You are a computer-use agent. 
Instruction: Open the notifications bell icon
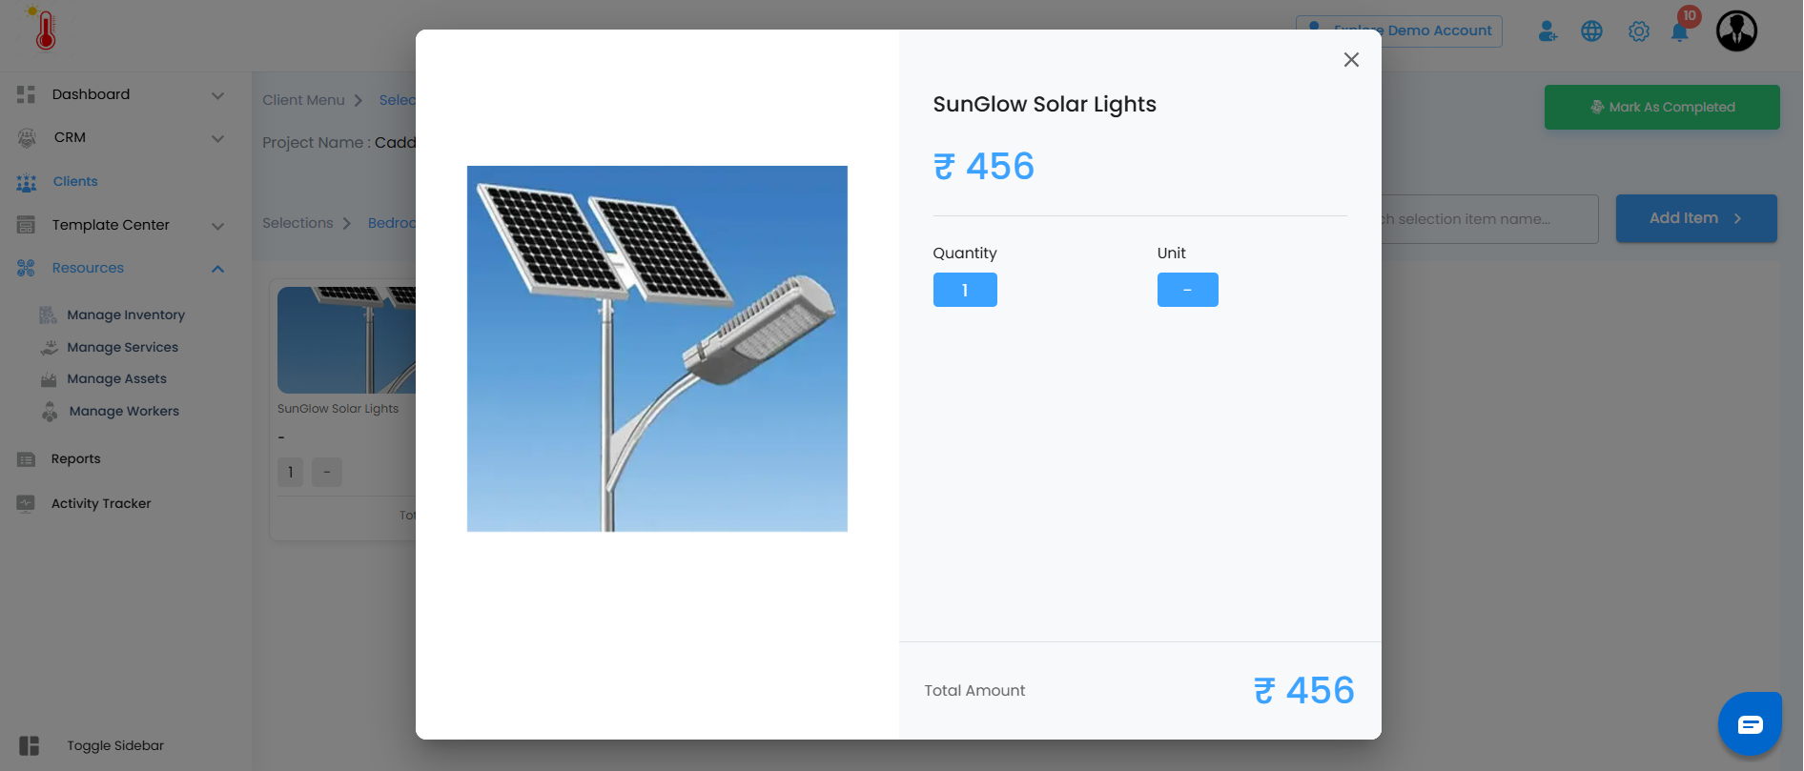(1680, 32)
